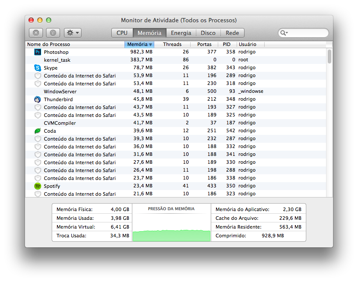The image size is (358, 282).
Task: Click the Comprimido 928,9 MB value
Action: (x=273, y=236)
